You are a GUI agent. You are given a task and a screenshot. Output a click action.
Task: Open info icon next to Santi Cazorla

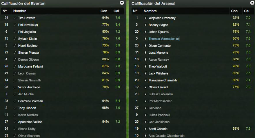pyautogui.click(x=145, y=129)
